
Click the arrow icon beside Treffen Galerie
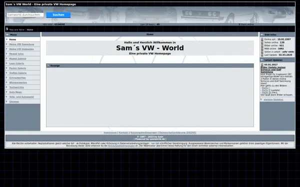pyautogui.click(x=6, y=73)
